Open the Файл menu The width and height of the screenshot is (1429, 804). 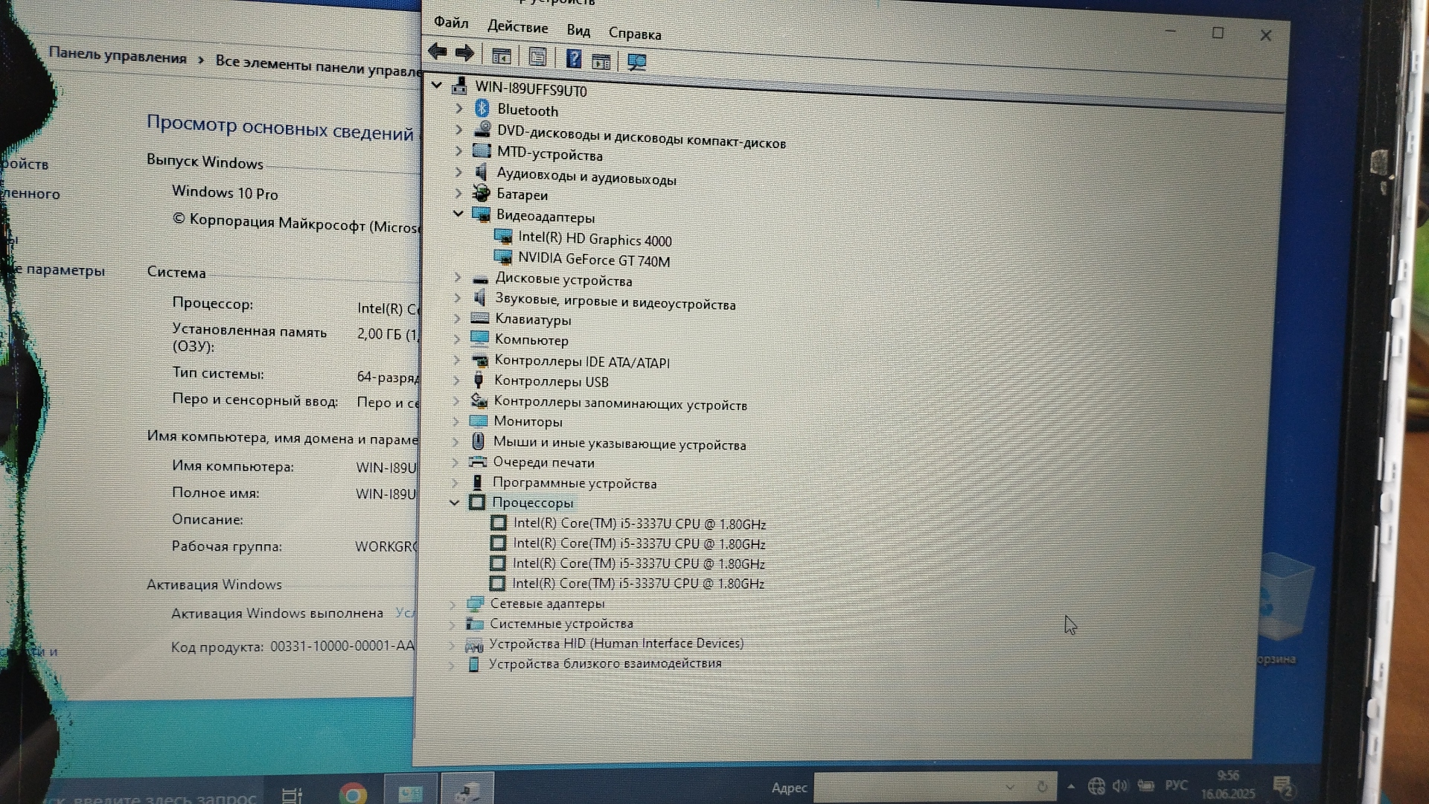coord(451,22)
